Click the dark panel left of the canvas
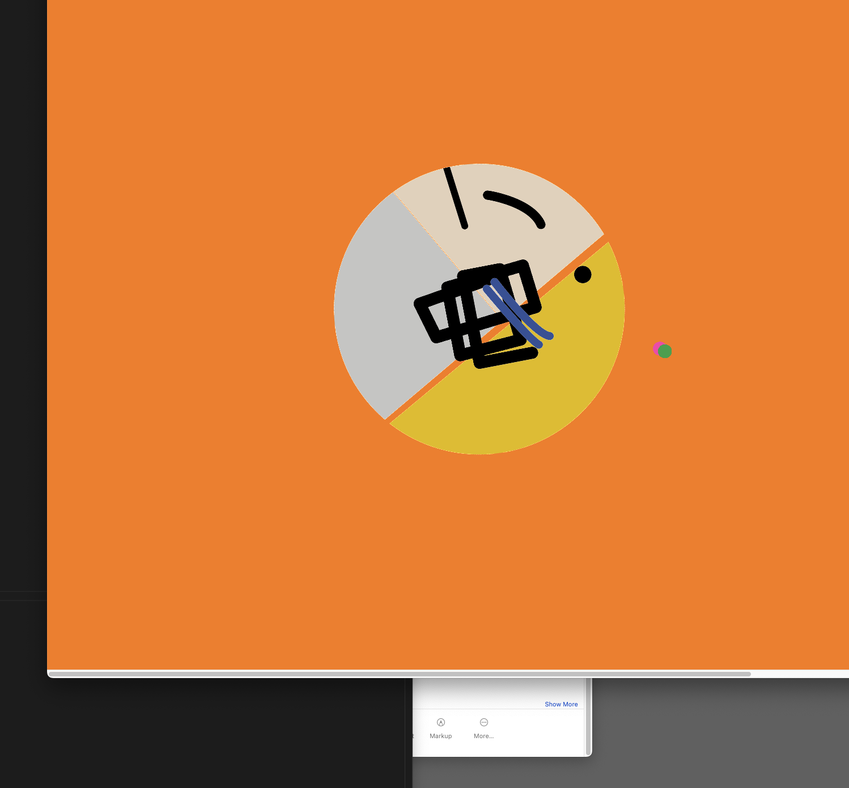Screen dimensions: 849x788 click(x=23, y=283)
